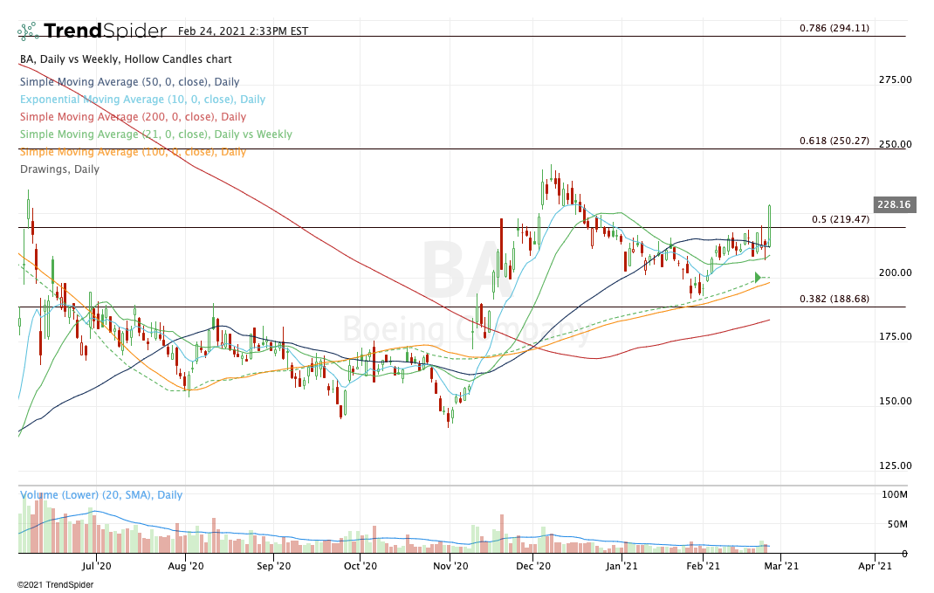Click the 275.00 price axis label
Screen dimensions: 934x593
(896, 79)
